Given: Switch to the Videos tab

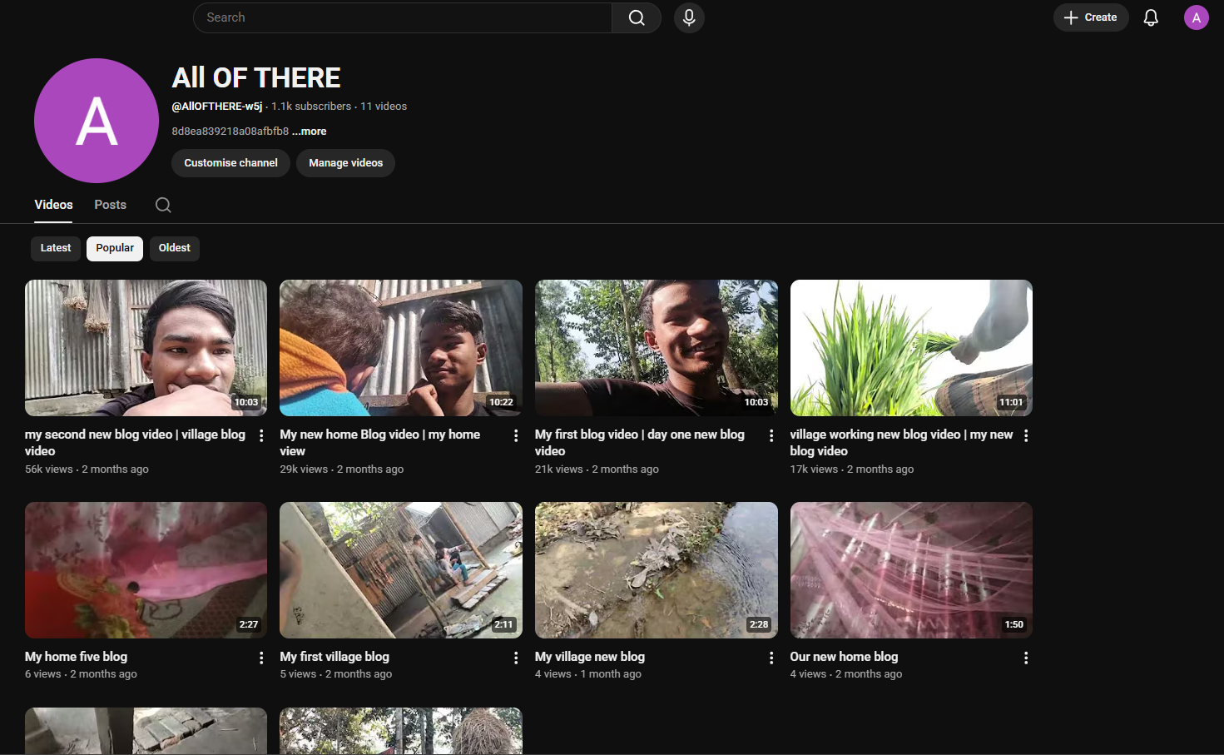Looking at the screenshot, I should pos(53,205).
